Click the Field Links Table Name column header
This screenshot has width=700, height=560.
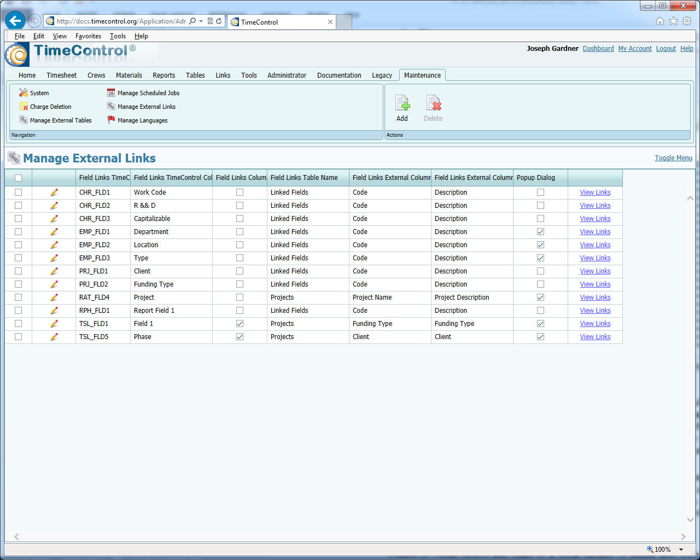[308, 178]
